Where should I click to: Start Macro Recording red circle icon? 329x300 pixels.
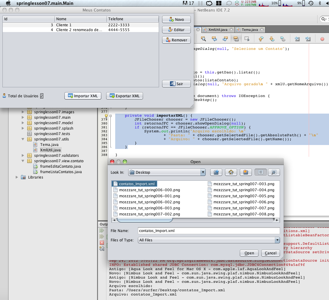pos(322,39)
